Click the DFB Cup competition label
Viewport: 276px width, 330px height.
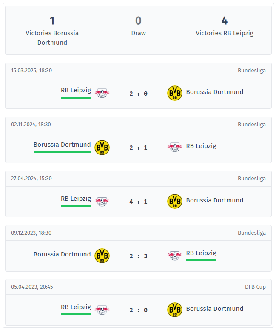255,287
